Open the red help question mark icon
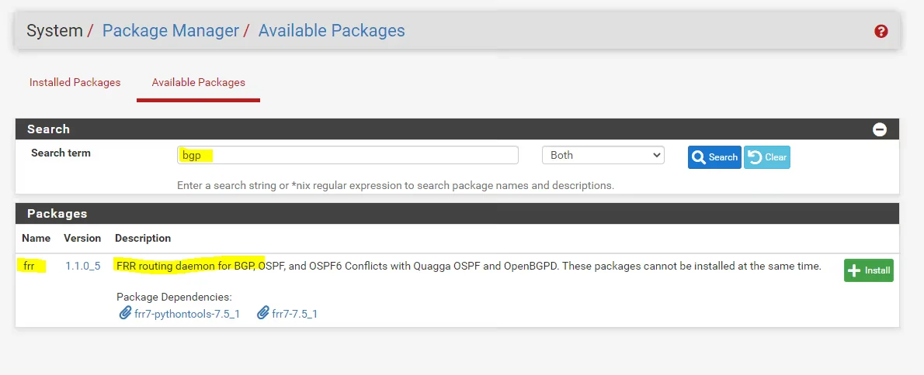Viewport: 924px width, 375px height. coord(881,31)
